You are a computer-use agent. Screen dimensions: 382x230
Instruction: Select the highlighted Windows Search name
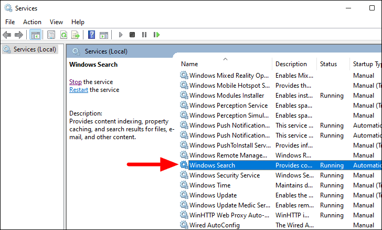(x=212, y=165)
